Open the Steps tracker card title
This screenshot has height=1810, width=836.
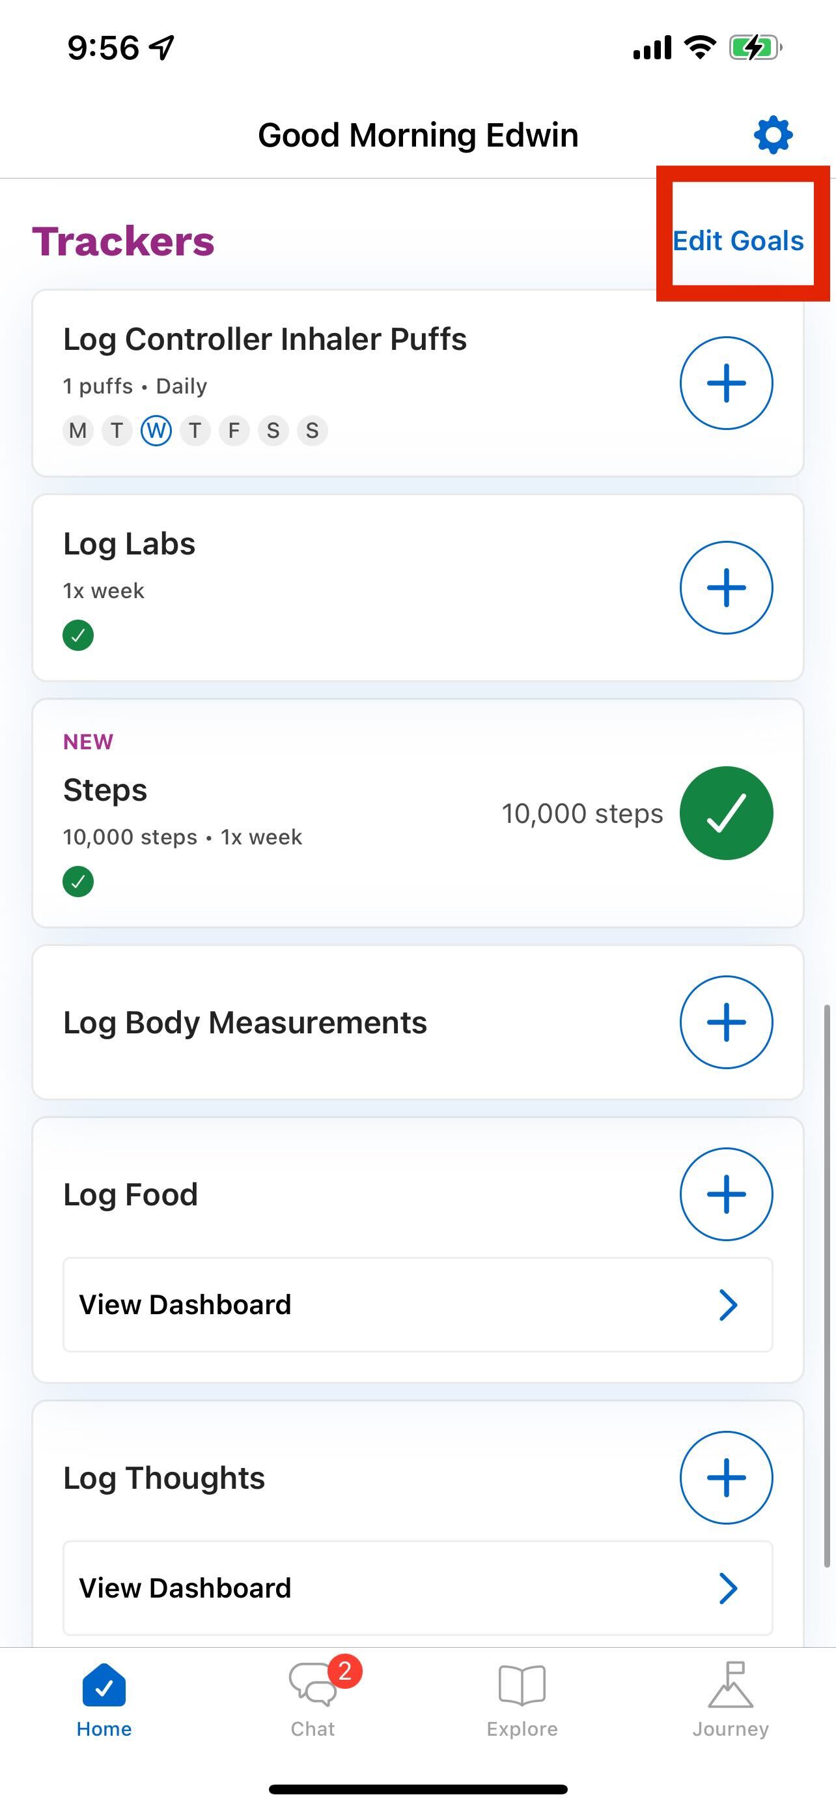(105, 790)
